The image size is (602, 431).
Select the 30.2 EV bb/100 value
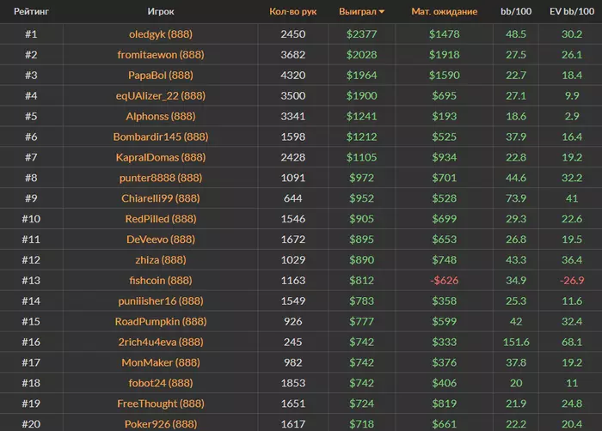click(x=572, y=34)
